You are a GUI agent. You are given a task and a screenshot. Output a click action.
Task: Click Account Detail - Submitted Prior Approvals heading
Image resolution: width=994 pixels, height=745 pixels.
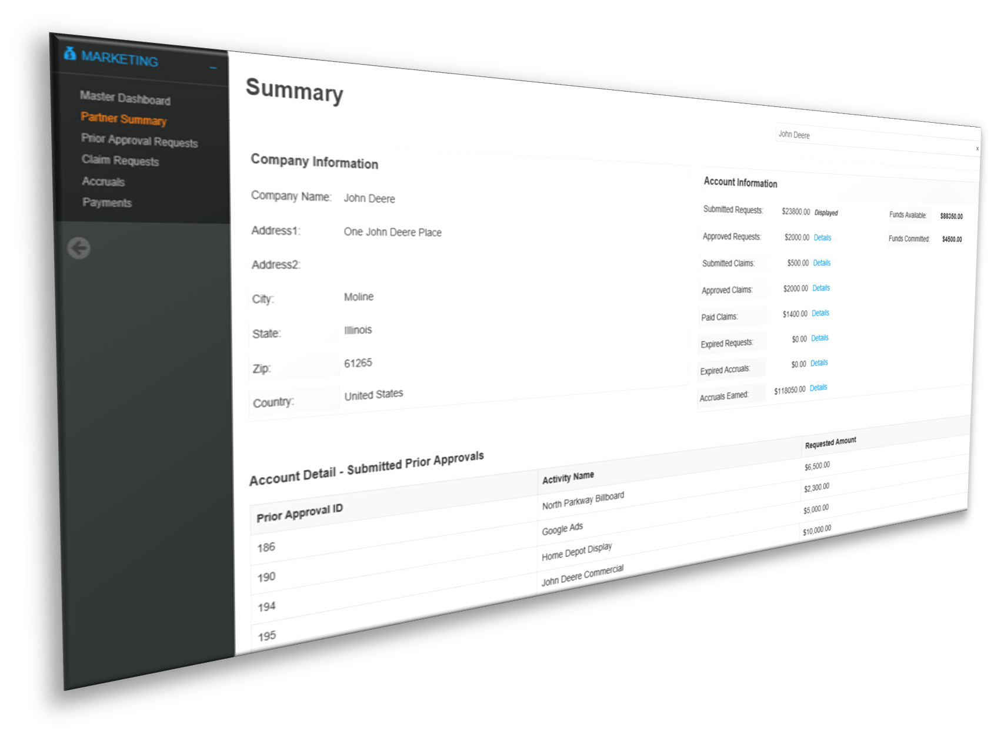click(x=366, y=469)
